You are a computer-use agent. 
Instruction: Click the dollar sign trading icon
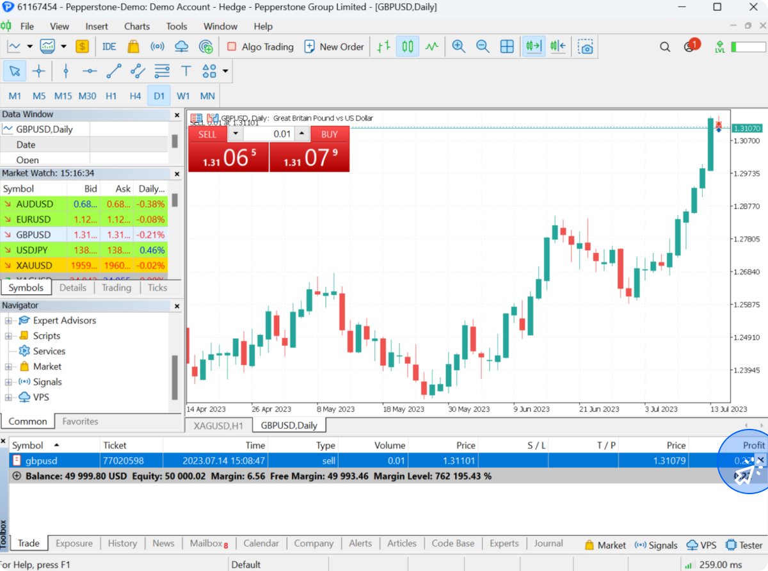pos(82,47)
